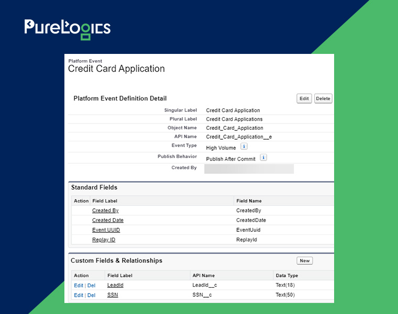The width and height of the screenshot is (398, 314).
Task: Click New in Custom Fields & Relationships
Action: (x=305, y=261)
